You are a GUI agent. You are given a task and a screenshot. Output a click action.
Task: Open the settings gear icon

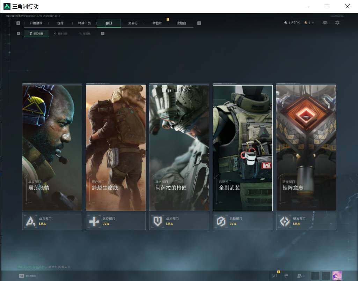[x=337, y=23]
